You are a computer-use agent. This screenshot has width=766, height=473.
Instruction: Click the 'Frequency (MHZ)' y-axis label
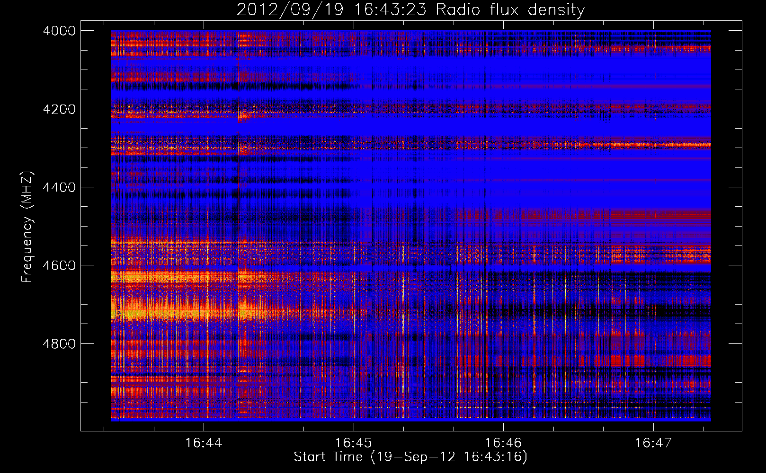pyautogui.click(x=27, y=227)
